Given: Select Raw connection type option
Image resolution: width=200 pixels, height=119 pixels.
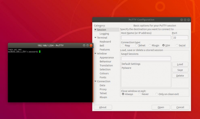Looking at the screenshot, I should (x=123, y=45).
